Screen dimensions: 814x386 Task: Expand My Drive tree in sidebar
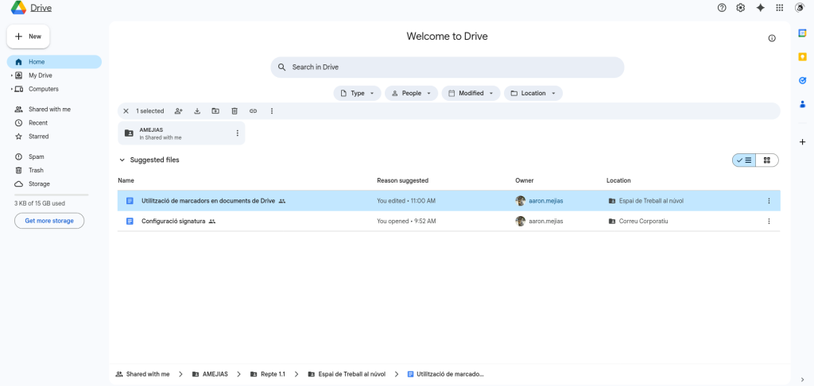12,75
